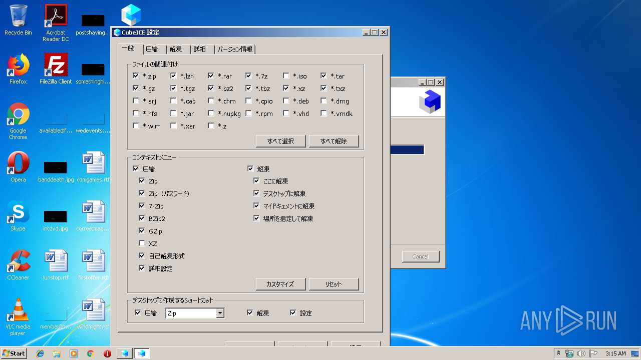This screenshot has height=360, width=641.
Task: Open Firefox desktop shortcut
Action: (18, 69)
